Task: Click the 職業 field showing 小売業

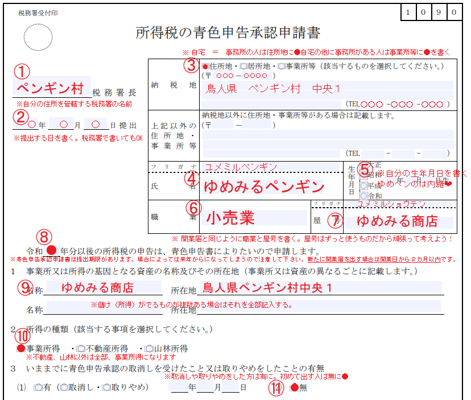Action: tap(255, 217)
